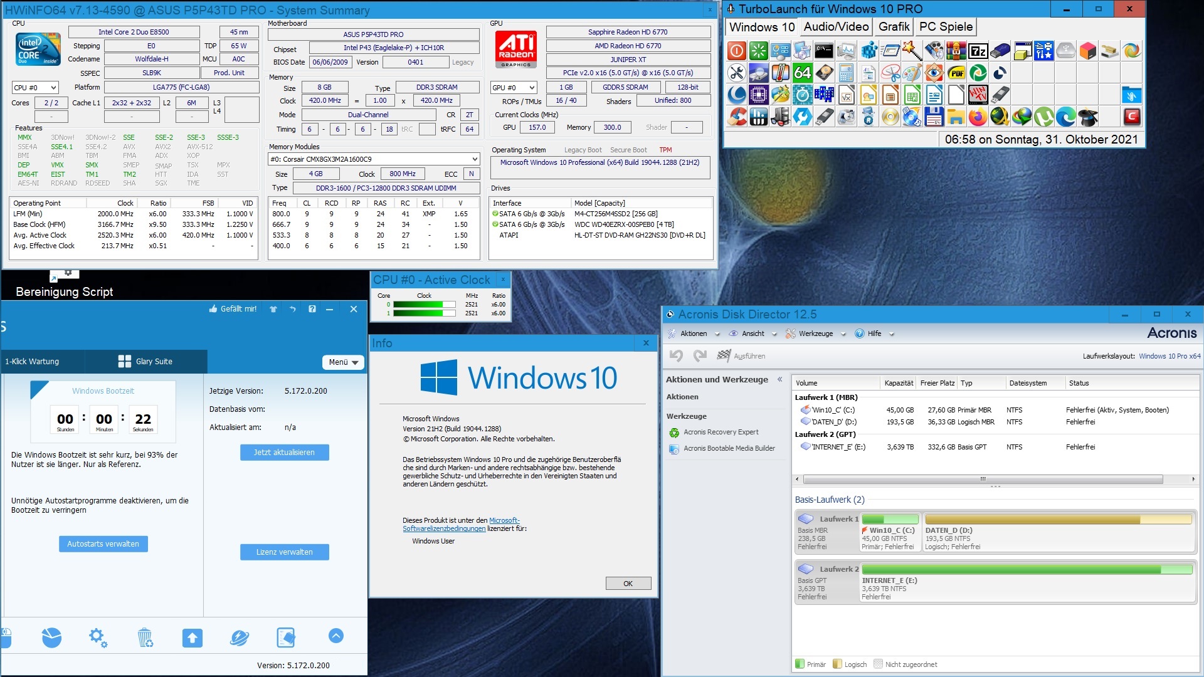Screen dimensions: 1204x677
Task: Click the Ausführen checkered flag
Action: (x=724, y=355)
